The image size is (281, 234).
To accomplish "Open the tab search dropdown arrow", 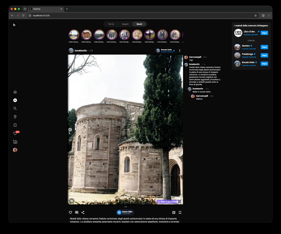I will (25, 9).
